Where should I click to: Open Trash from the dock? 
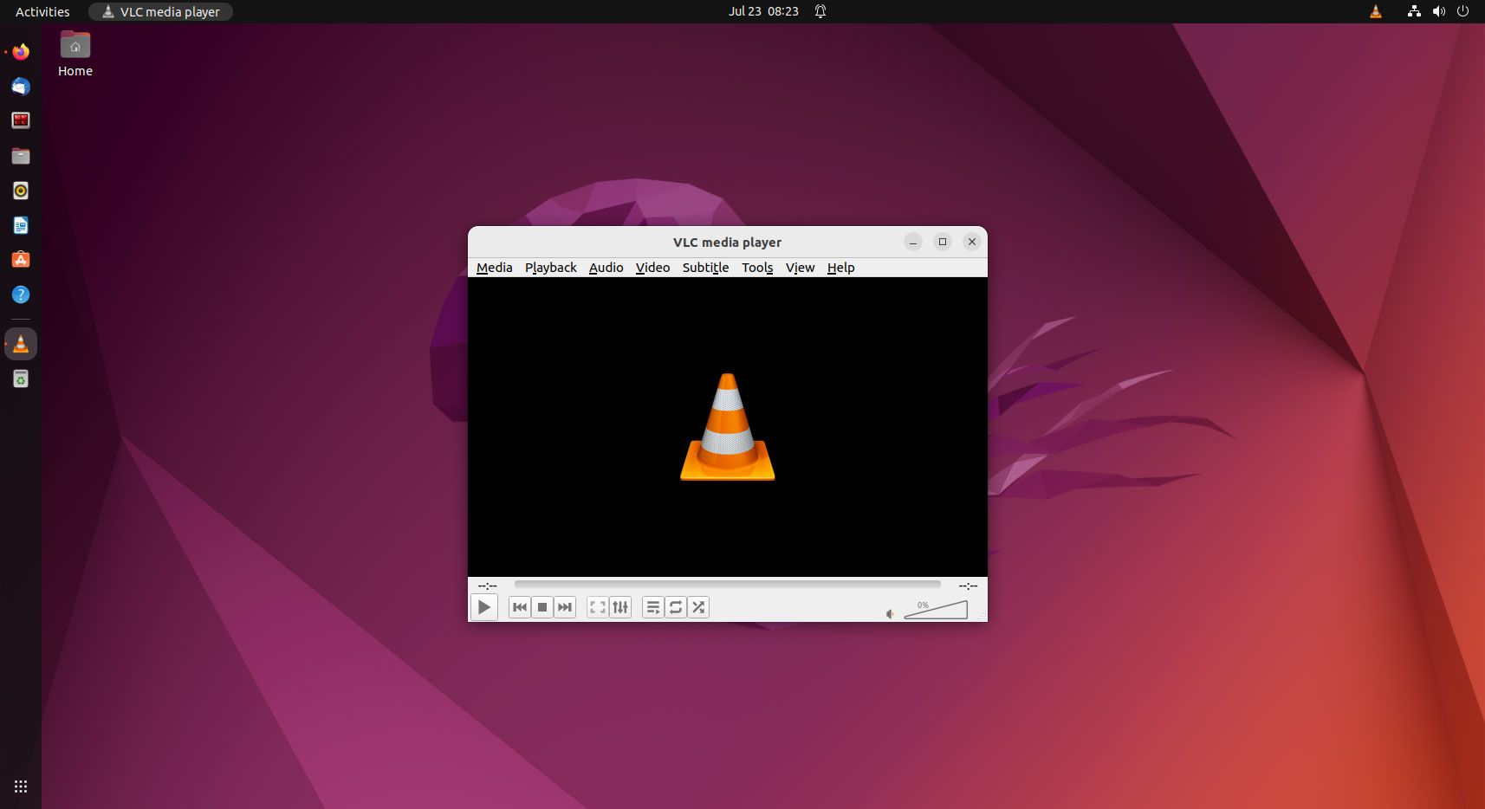[x=21, y=379]
